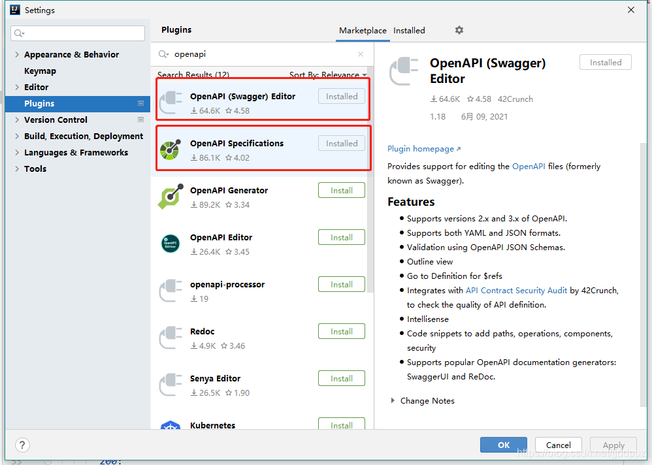This screenshot has width=652, height=465.
Task: Click the plugin details pane scrollbar
Action: click(644, 274)
